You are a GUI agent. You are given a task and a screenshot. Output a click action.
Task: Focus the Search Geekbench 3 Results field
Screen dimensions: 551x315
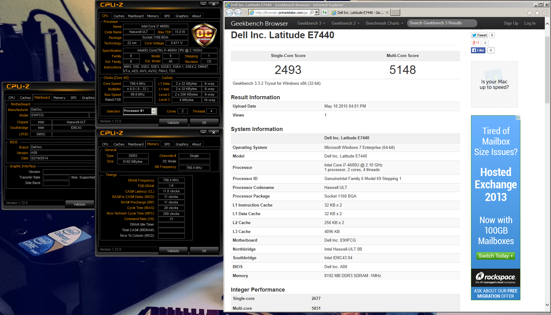click(442, 23)
